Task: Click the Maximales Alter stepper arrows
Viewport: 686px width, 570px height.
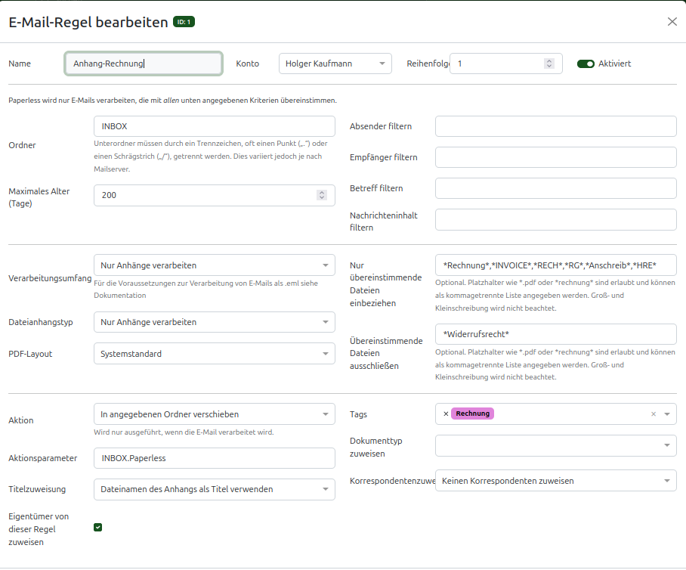Action: pyautogui.click(x=322, y=195)
